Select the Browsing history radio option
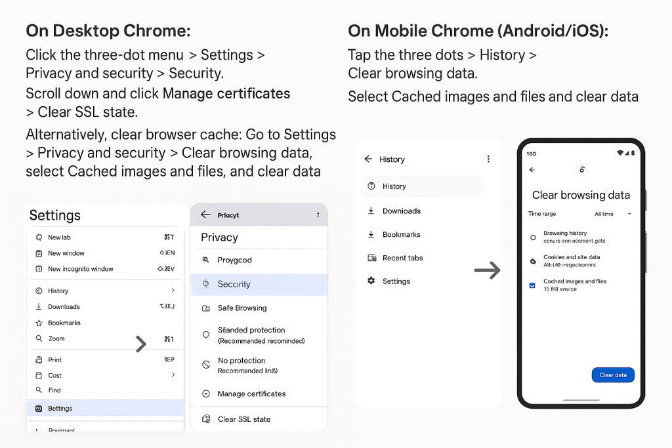 pos(533,237)
